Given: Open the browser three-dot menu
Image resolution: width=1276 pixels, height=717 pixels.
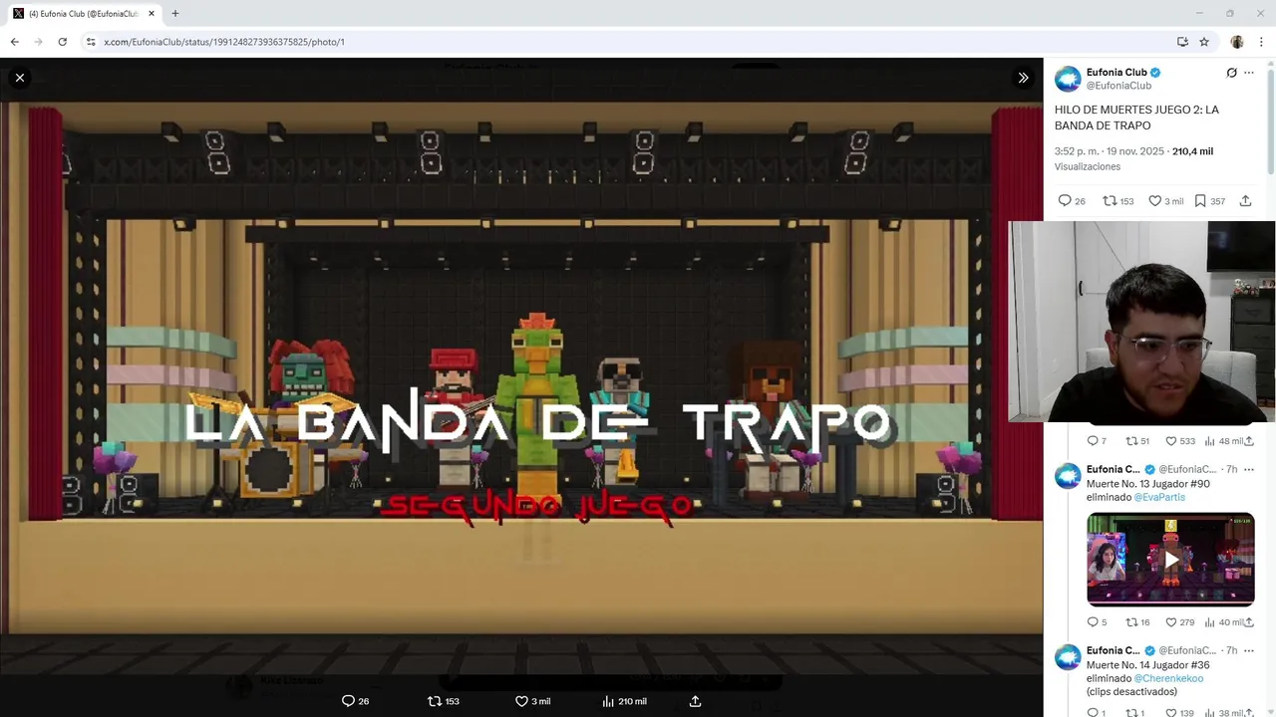Looking at the screenshot, I should click(1261, 42).
